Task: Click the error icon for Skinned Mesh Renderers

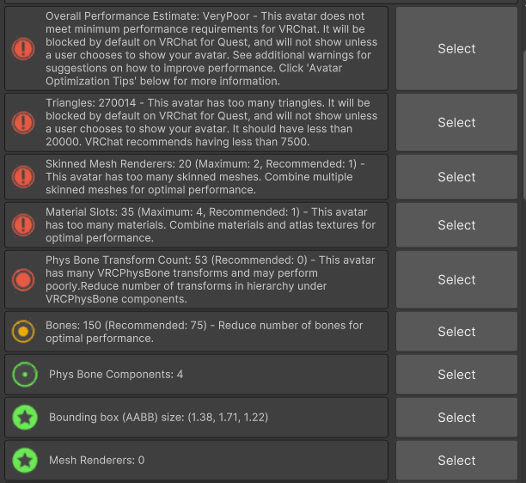Action: [25, 177]
